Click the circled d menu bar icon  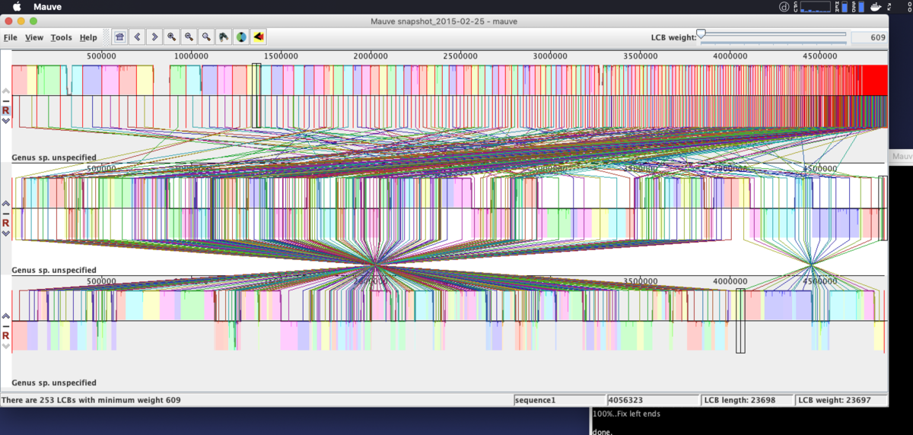coord(784,7)
